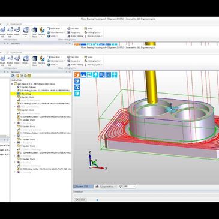
Task: Open Profile Mill operation in front window ribbon
Action: 10,61
